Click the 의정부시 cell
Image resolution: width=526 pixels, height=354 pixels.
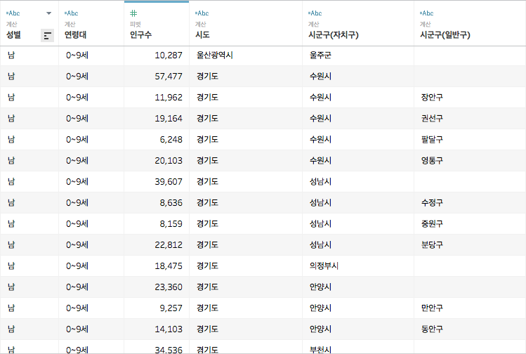coord(324,265)
